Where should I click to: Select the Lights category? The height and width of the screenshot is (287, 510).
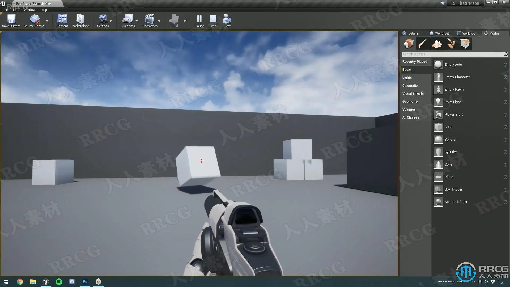tap(407, 77)
